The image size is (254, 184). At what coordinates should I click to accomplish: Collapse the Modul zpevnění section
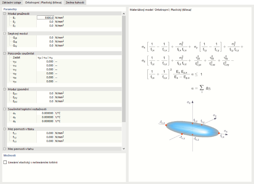5,89
